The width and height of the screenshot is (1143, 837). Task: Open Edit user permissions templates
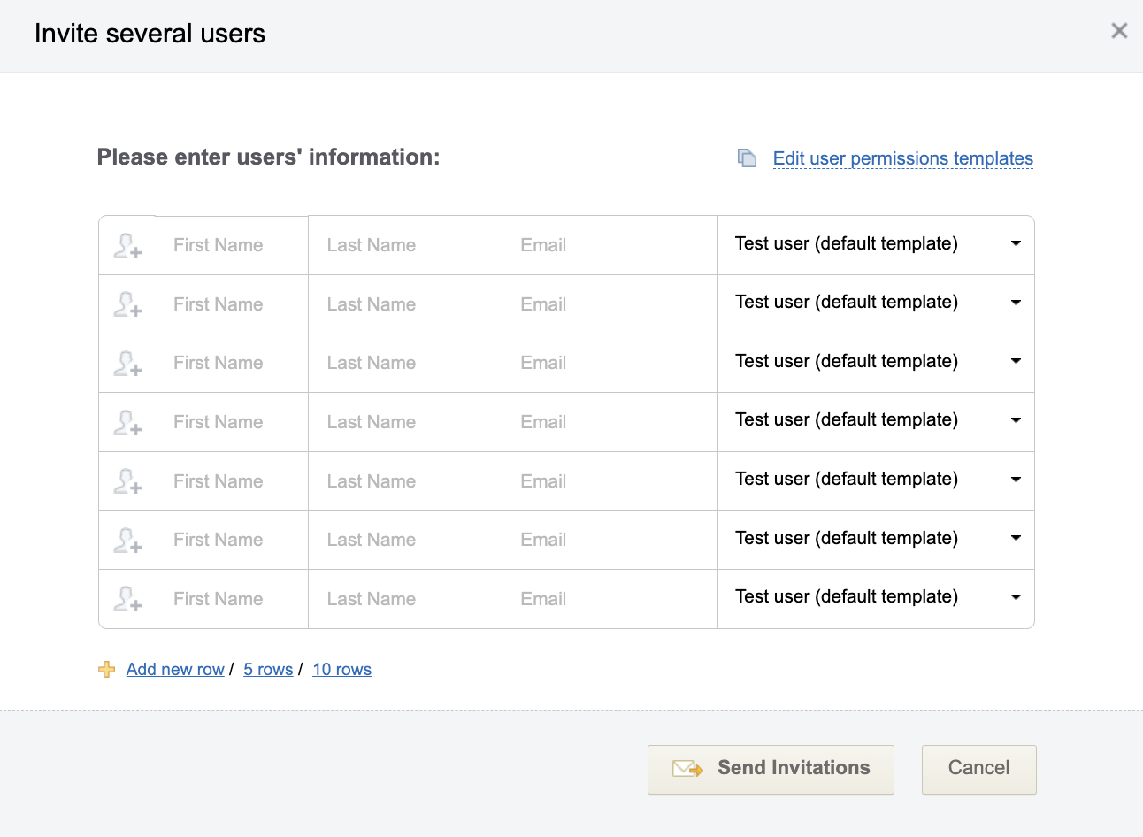[902, 157]
